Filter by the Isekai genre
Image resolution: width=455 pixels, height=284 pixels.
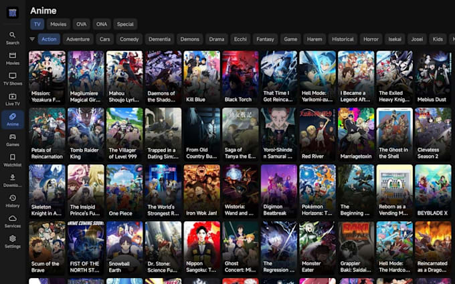pyautogui.click(x=395, y=39)
